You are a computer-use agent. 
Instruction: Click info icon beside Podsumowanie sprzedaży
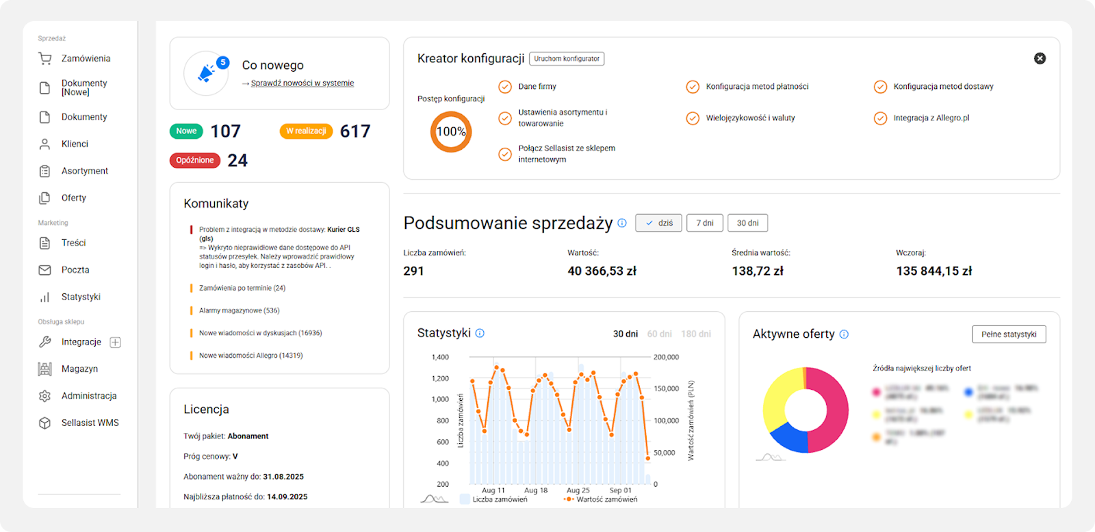tap(622, 223)
